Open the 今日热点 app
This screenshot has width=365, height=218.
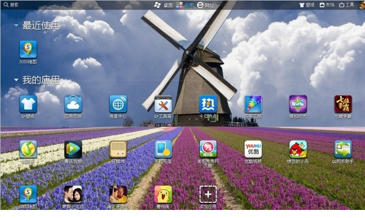click(x=208, y=104)
